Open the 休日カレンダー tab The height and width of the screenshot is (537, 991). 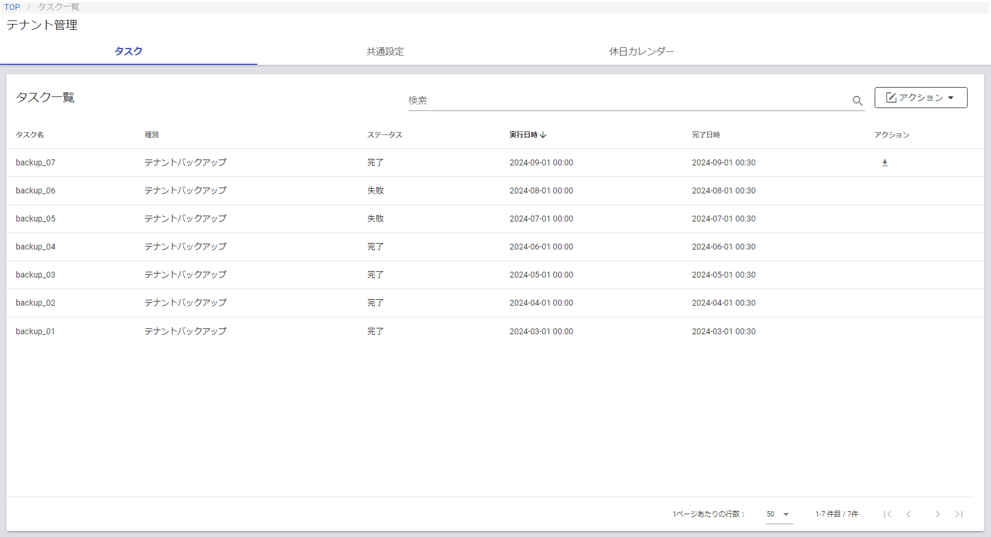pos(641,51)
